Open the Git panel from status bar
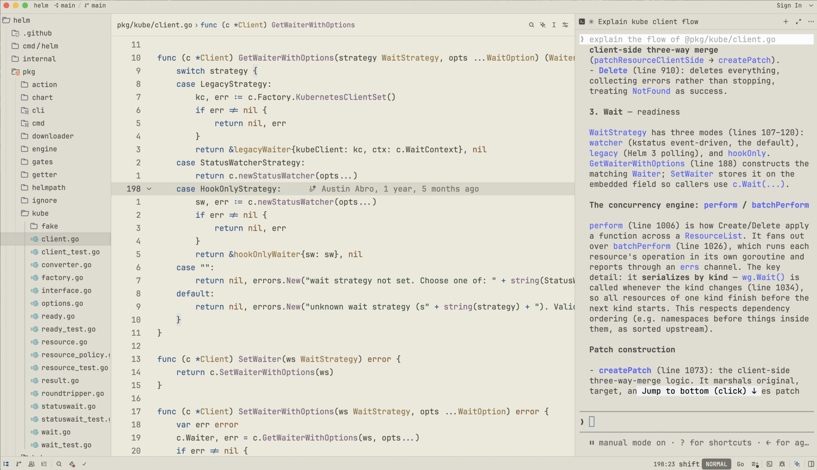Screen dimensions: 817x470 [x=19, y=464]
